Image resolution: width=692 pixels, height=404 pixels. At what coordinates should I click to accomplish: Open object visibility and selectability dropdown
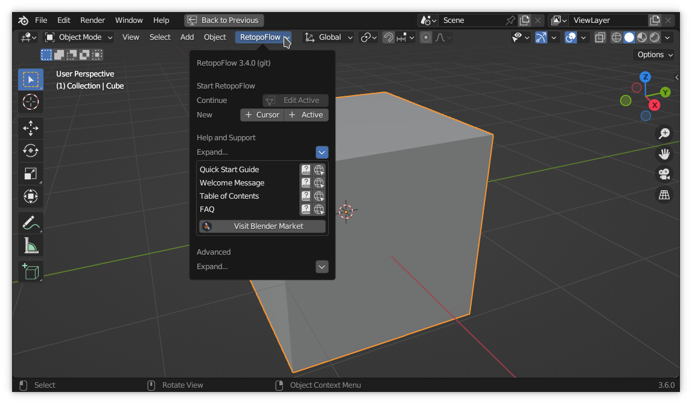521,37
